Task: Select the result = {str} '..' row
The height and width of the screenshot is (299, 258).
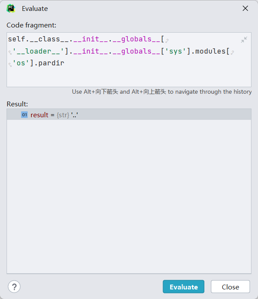Action: click(x=129, y=115)
